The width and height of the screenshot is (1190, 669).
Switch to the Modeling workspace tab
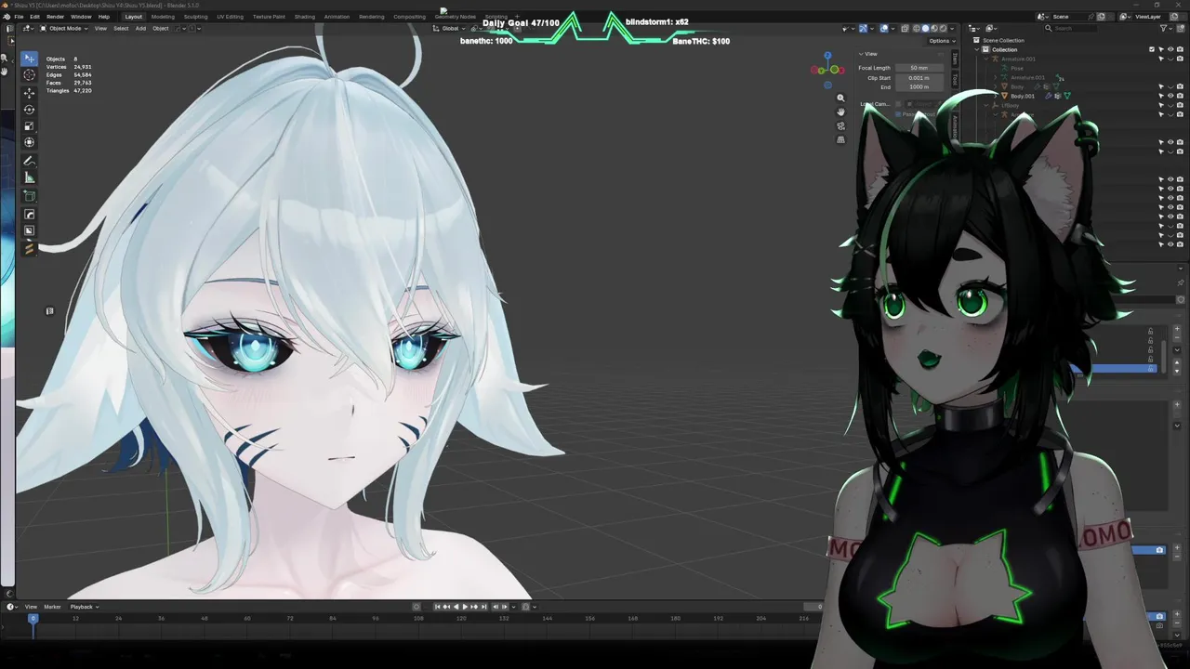coord(163,17)
